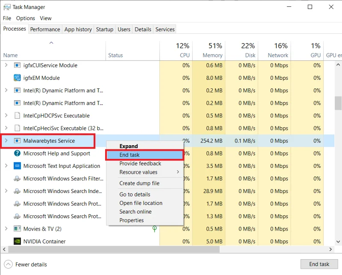Click the Microsoft Windows Search Indexer icon
Screen dimensions: 342x275
click(17, 191)
